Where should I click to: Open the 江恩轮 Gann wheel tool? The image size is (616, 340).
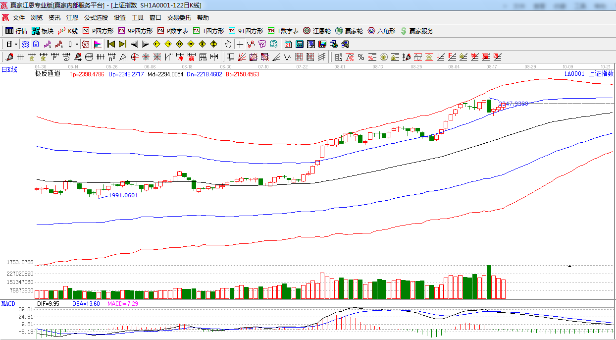tap(317, 31)
